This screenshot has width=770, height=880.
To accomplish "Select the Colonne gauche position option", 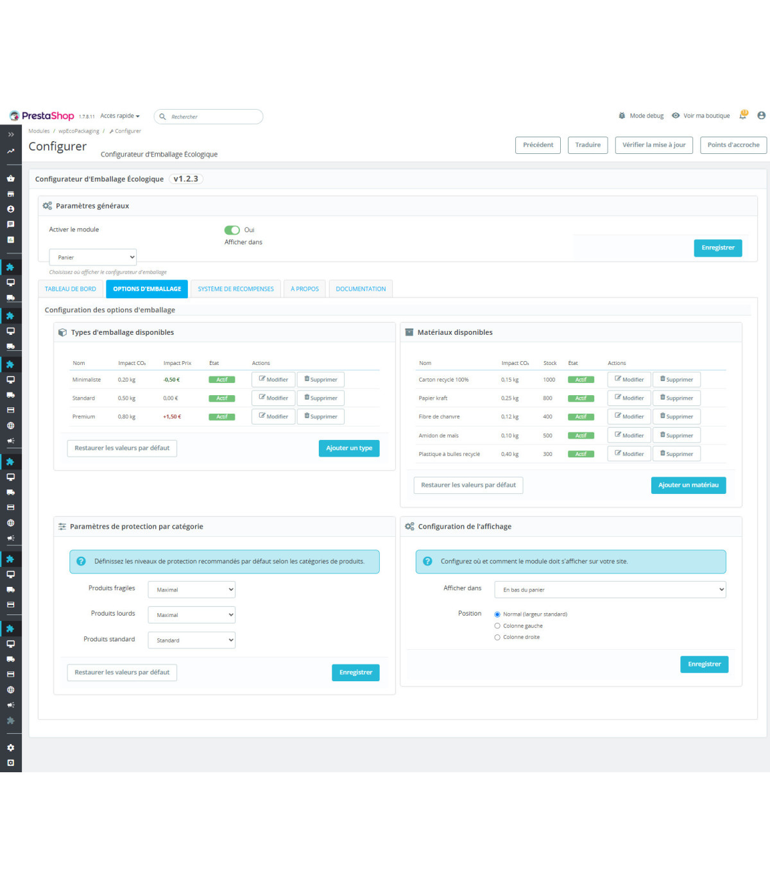I will click(497, 626).
